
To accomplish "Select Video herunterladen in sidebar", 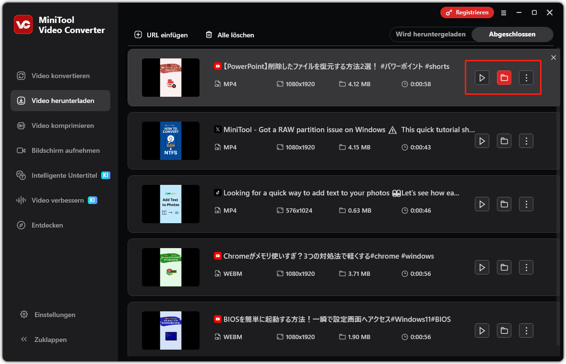I will pos(60,101).
